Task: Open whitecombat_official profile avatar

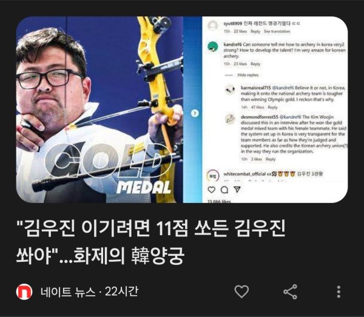Action: pyautogui.click(x=213, y=176)
